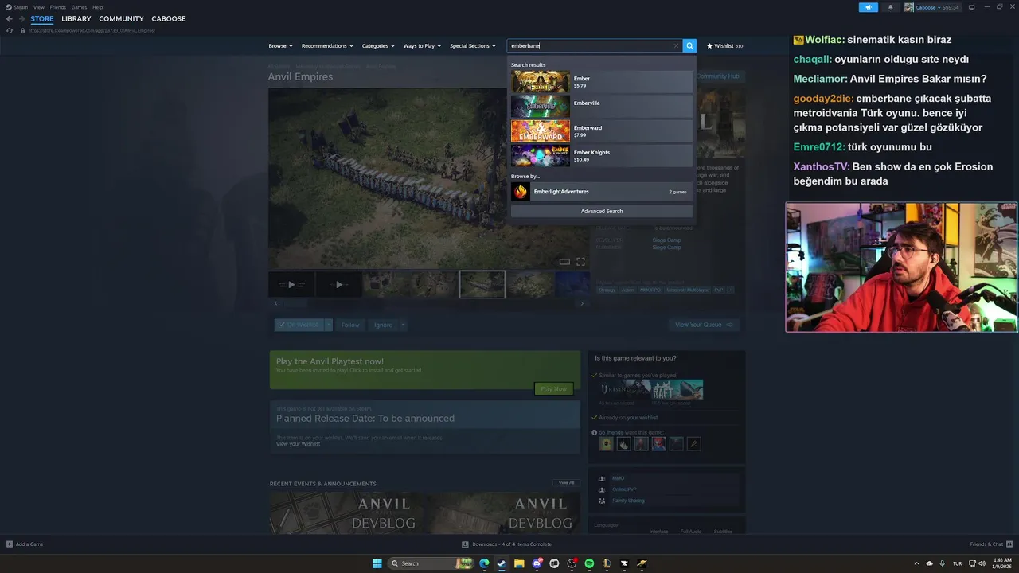Open the Special Sections dropdown

click(x=472, y=46)
